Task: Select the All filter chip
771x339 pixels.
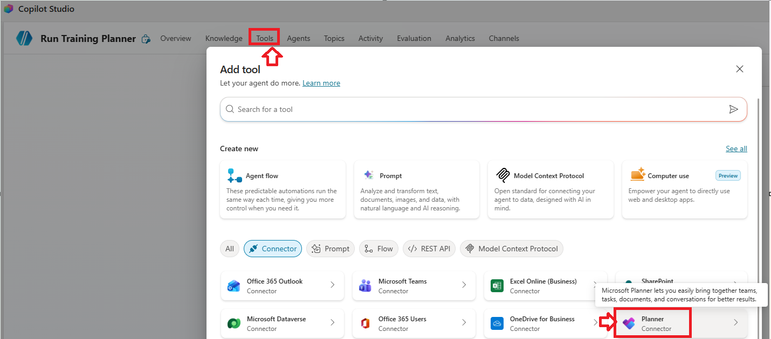Action: tap(230, 249)
